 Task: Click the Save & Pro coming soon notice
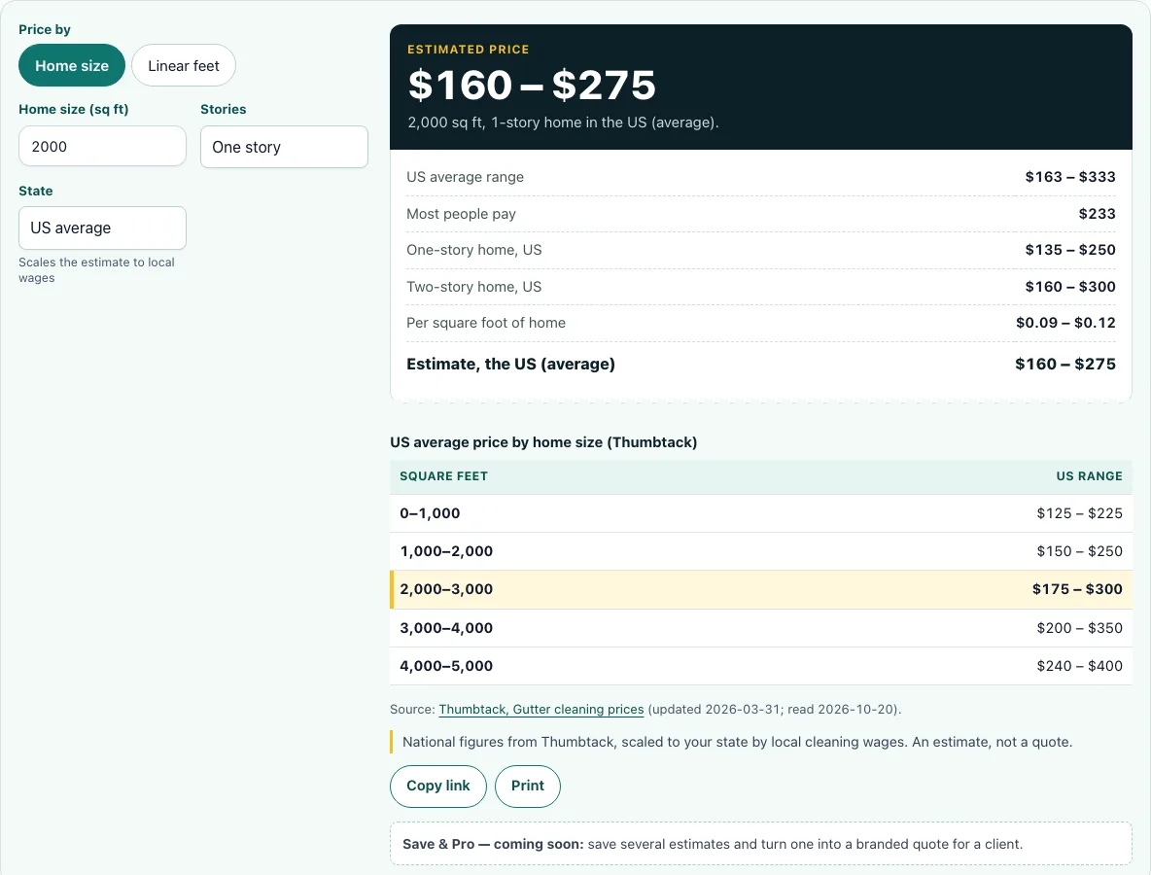point(761,844)
